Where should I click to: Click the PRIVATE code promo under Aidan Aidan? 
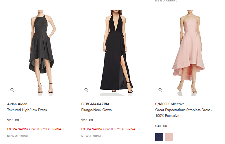(36, 129)
